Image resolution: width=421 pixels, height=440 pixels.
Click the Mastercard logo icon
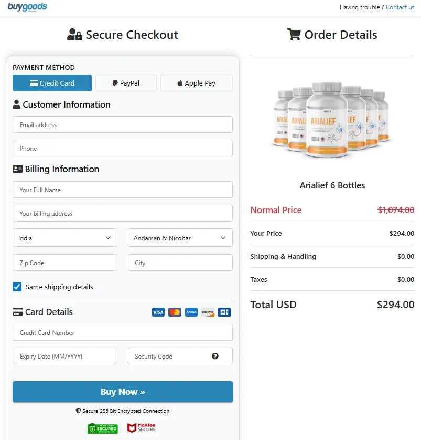(x=175, y=312)
